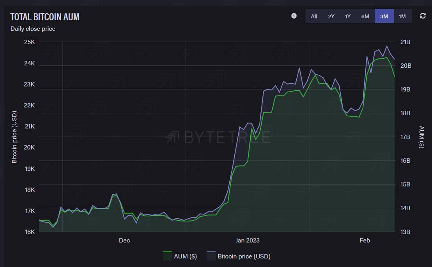This screenshot has width=432, height=267.
Task: Click the AUM ($) vertical axis title
Action: 421,137
